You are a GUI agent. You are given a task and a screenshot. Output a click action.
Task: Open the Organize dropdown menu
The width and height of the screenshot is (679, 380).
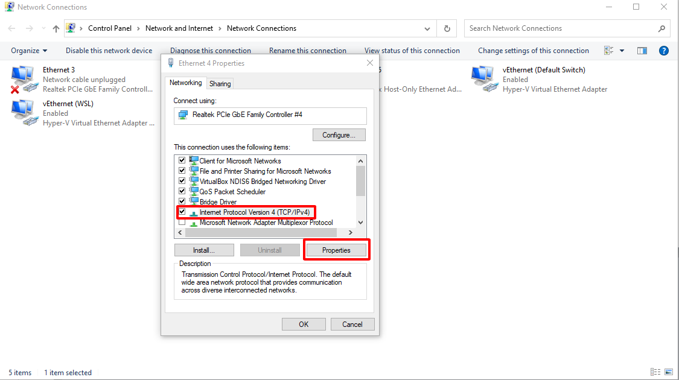click(x=29, y=51)
